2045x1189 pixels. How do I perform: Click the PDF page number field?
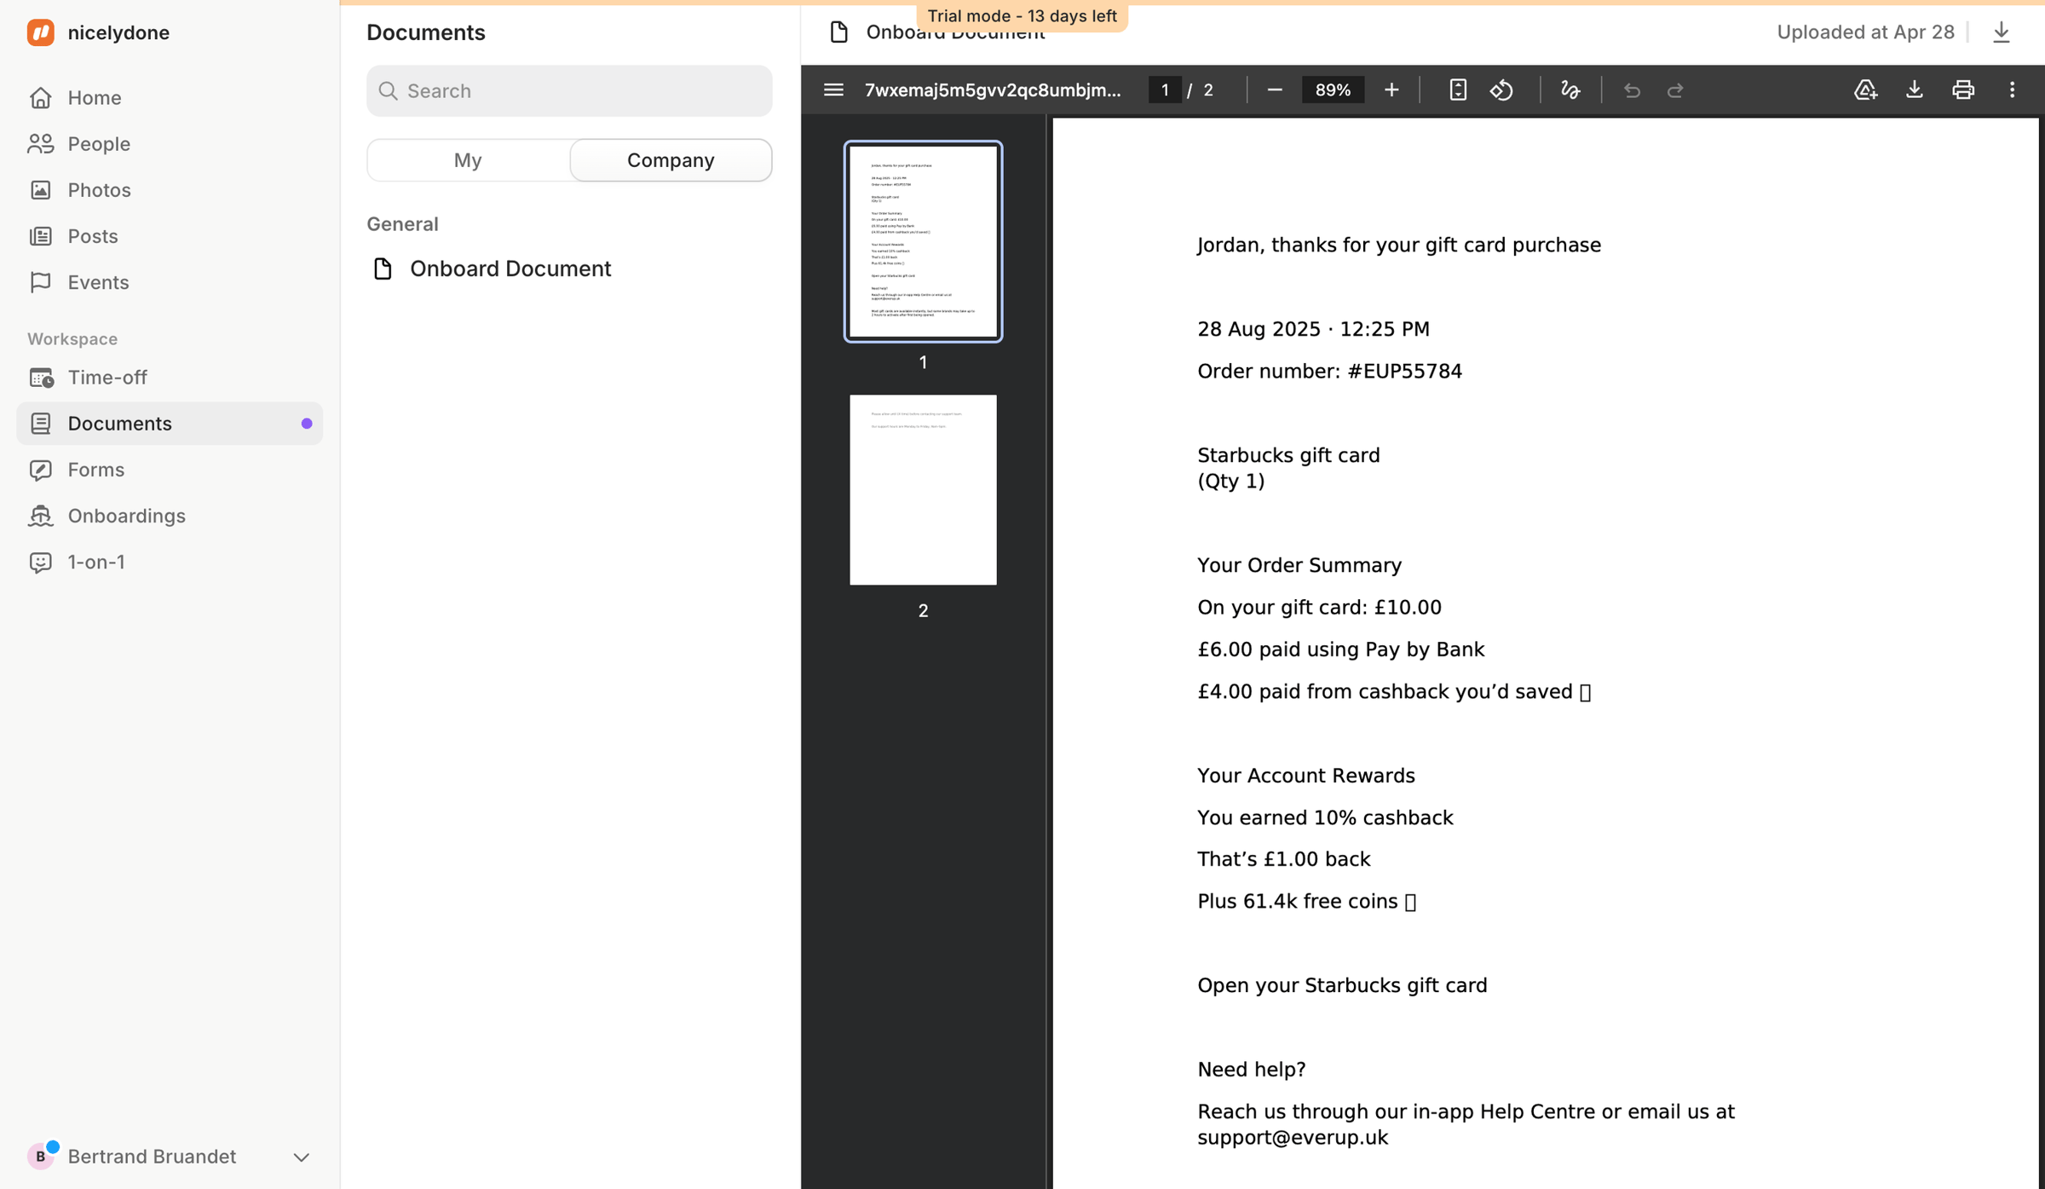coord(1165,89)
